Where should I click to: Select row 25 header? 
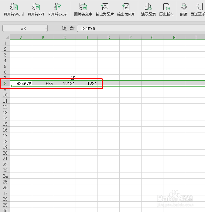[5, 182]
